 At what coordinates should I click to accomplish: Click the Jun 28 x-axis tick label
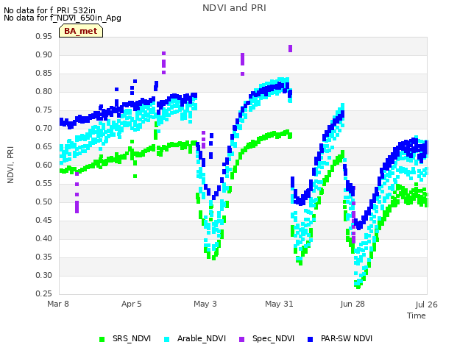coord(353,304)
